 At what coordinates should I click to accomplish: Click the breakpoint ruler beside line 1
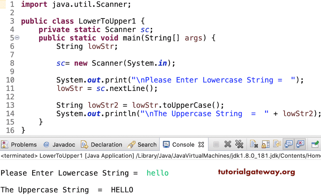pyautogui.click(x=3, y=4)
